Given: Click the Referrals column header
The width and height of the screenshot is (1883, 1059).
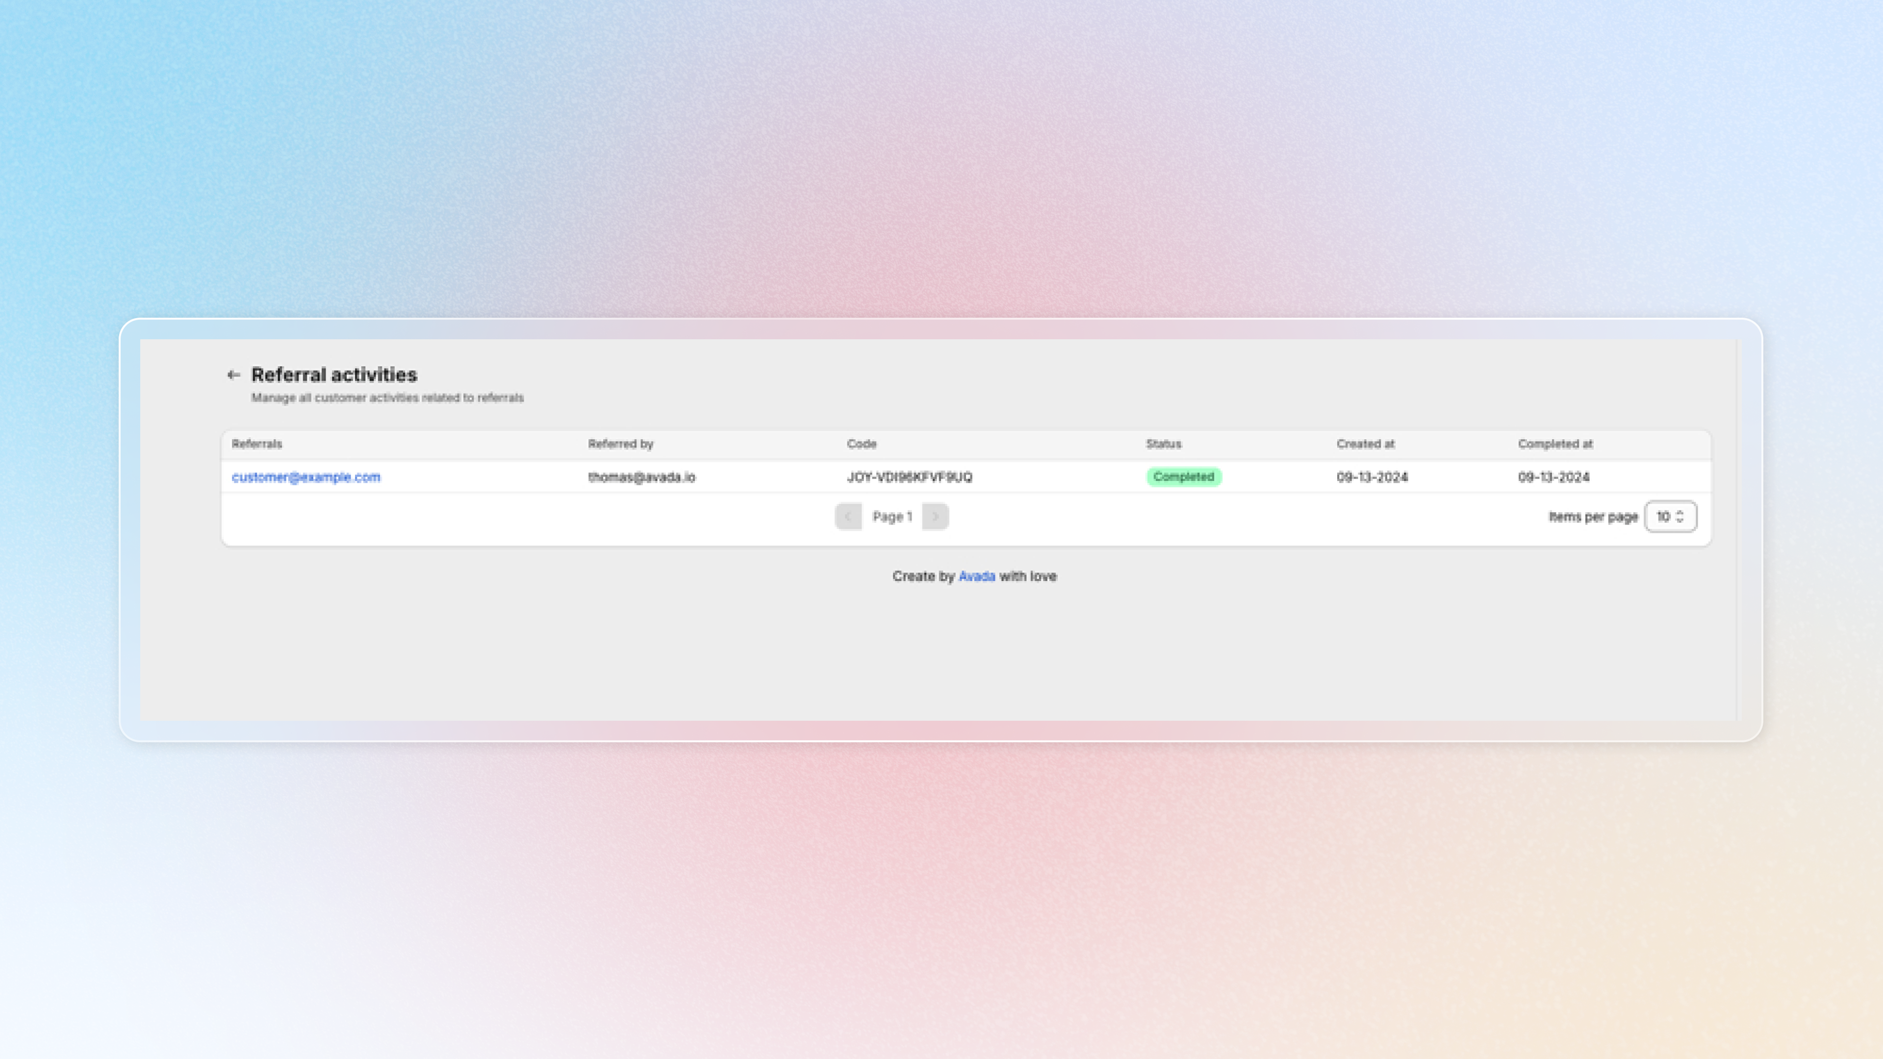Looking at the screenshot, I should (256, 444).
